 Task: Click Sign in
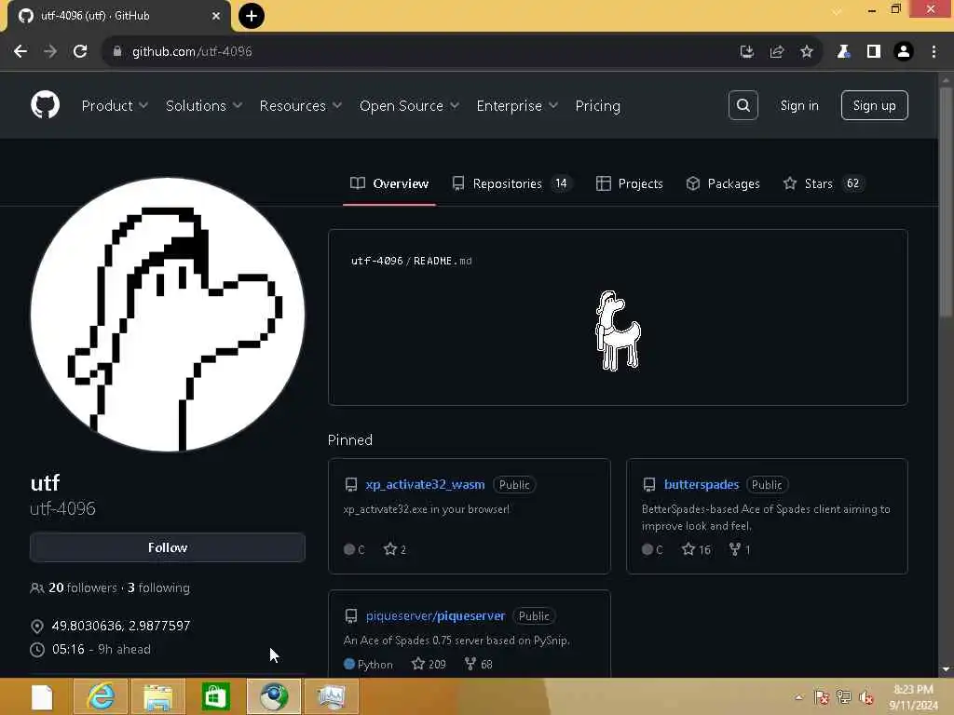pos(798,106)
